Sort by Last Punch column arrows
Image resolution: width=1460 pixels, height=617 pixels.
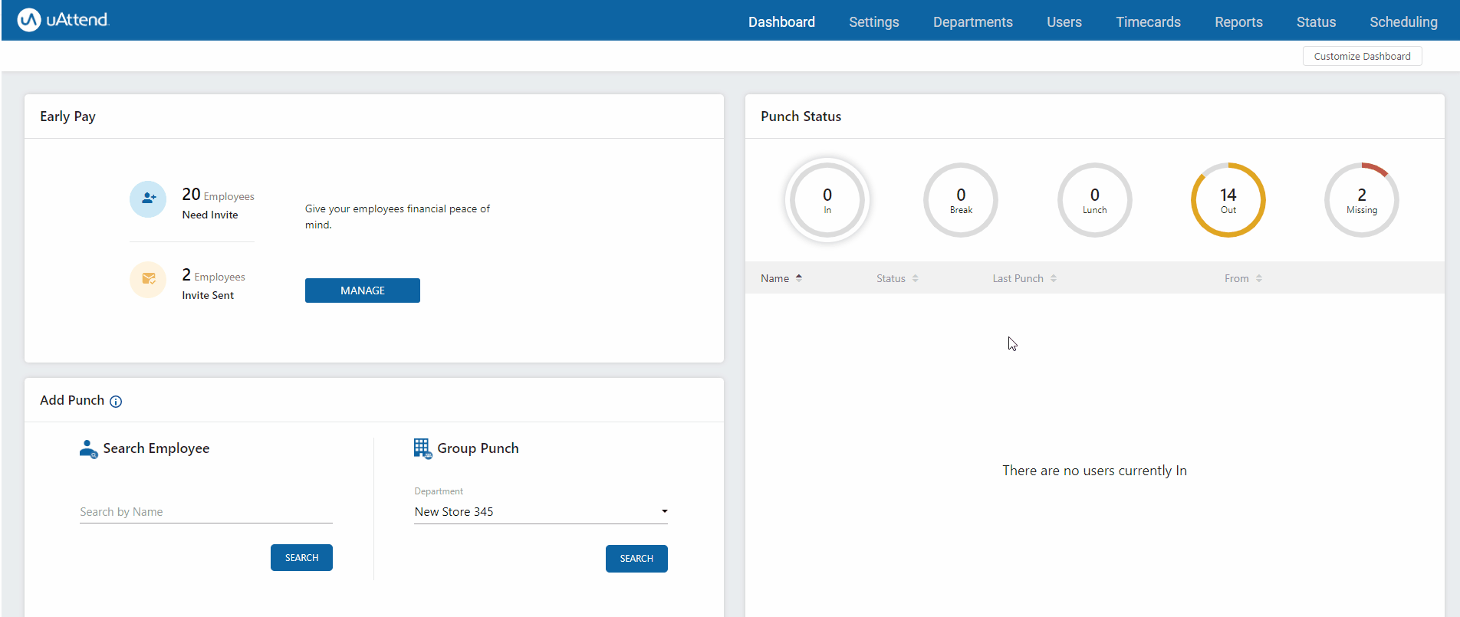pos(1054,278)
